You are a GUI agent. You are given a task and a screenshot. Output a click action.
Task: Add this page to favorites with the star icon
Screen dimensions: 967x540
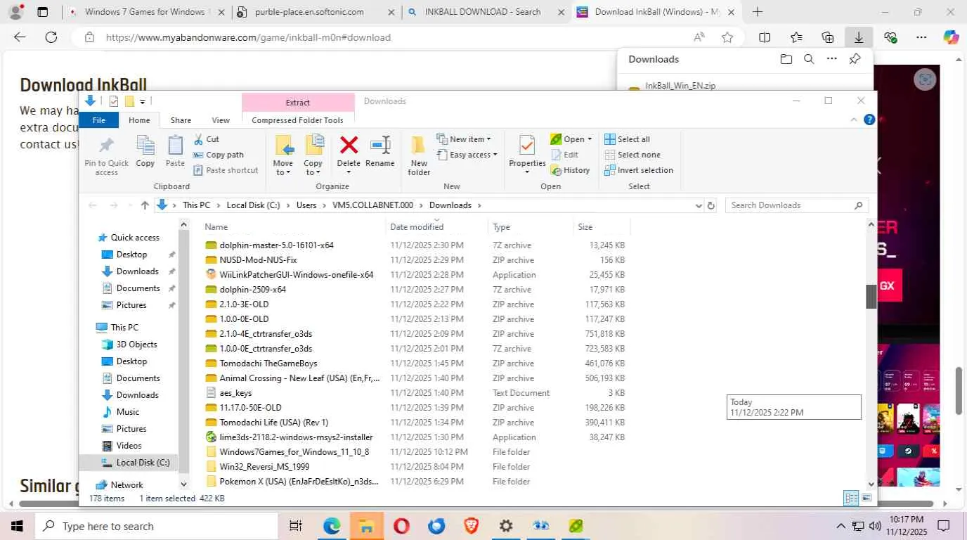(727, 37)
